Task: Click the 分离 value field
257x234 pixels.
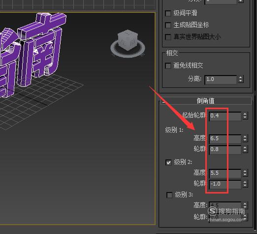Action: pos(221,79)
